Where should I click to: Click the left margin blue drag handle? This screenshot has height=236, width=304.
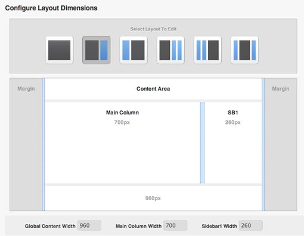[x=44, y=144]
